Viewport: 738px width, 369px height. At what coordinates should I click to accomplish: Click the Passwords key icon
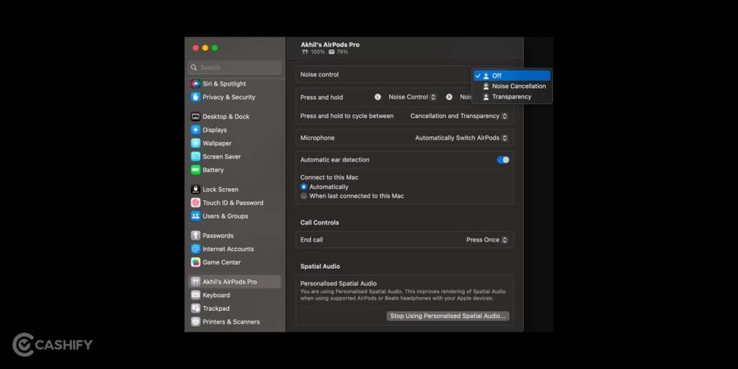[195, 236]
